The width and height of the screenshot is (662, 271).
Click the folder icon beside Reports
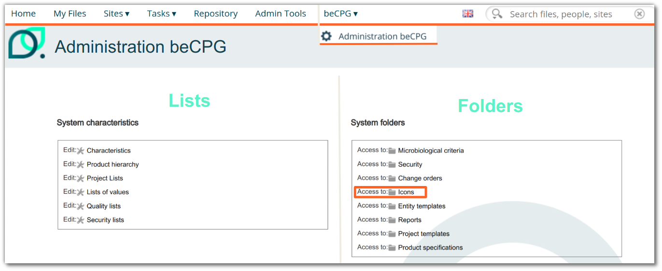tap(392, 220)
